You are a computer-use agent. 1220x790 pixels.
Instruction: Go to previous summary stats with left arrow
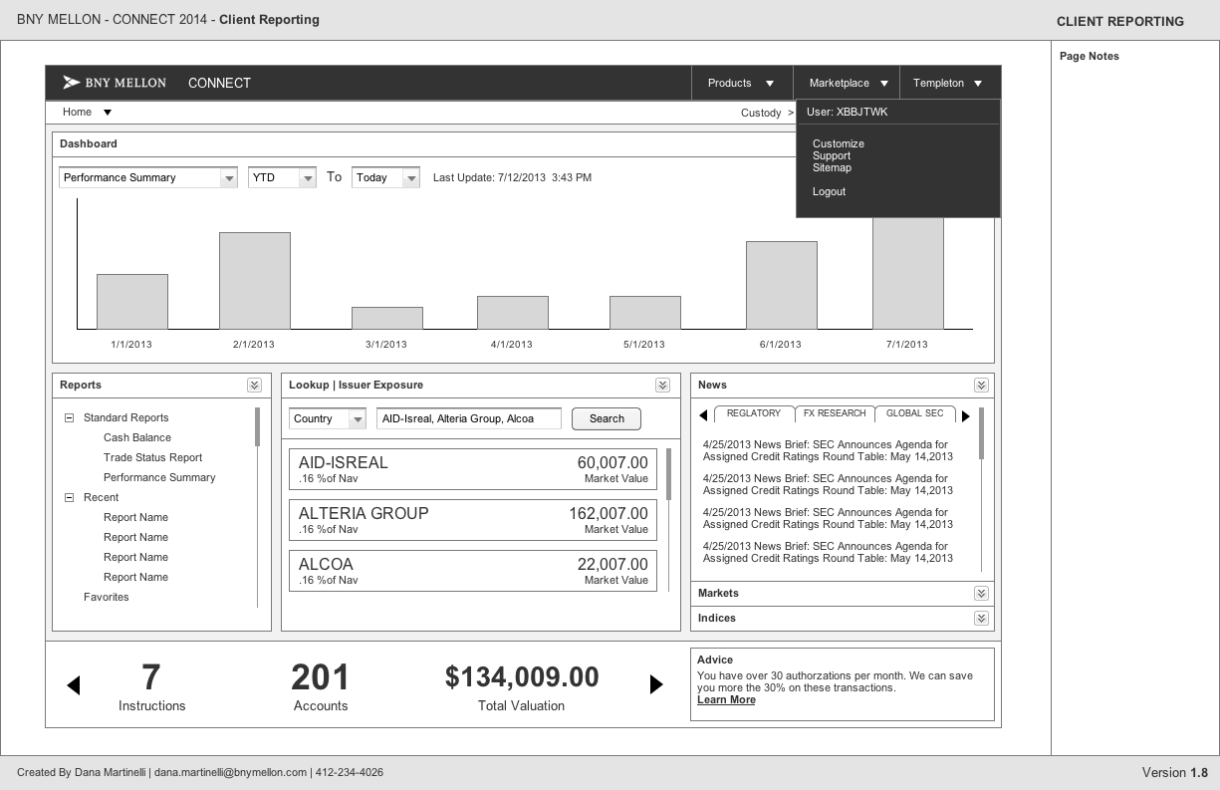point(73,684)
